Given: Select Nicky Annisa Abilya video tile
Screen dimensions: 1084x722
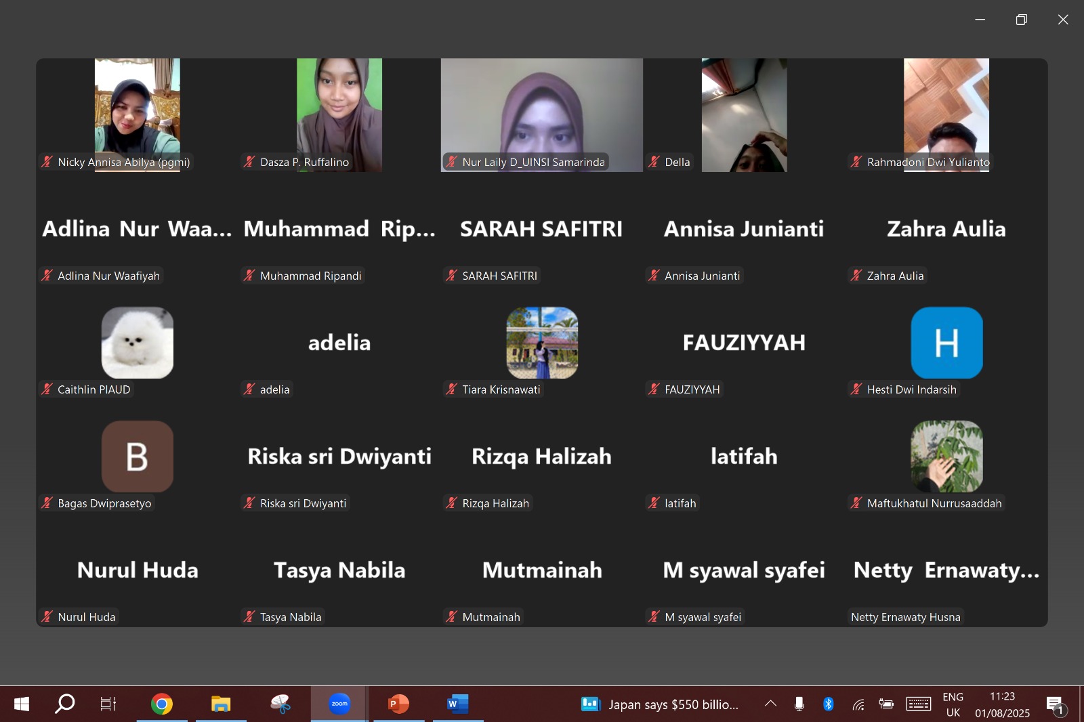Looking at the screenshot, I should coord(138,115).
